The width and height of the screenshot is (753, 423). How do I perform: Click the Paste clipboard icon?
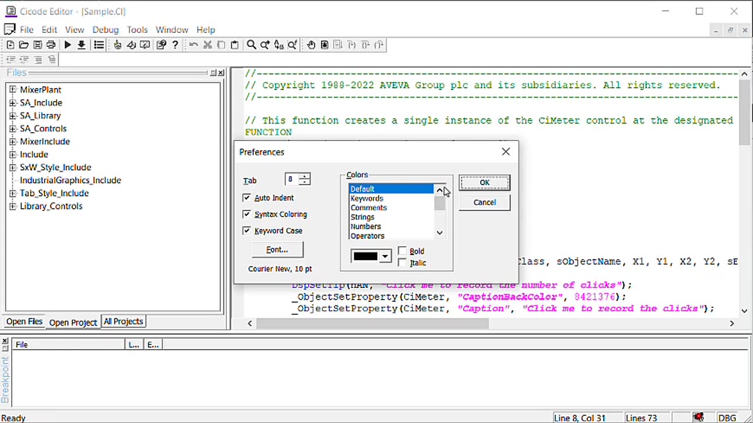tap(235, 45)
